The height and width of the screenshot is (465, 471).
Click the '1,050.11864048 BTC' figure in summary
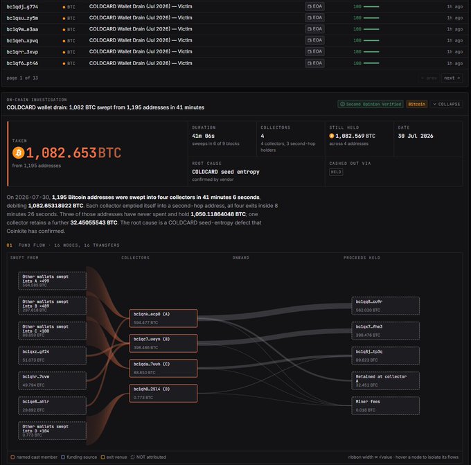tap(218, 214)
